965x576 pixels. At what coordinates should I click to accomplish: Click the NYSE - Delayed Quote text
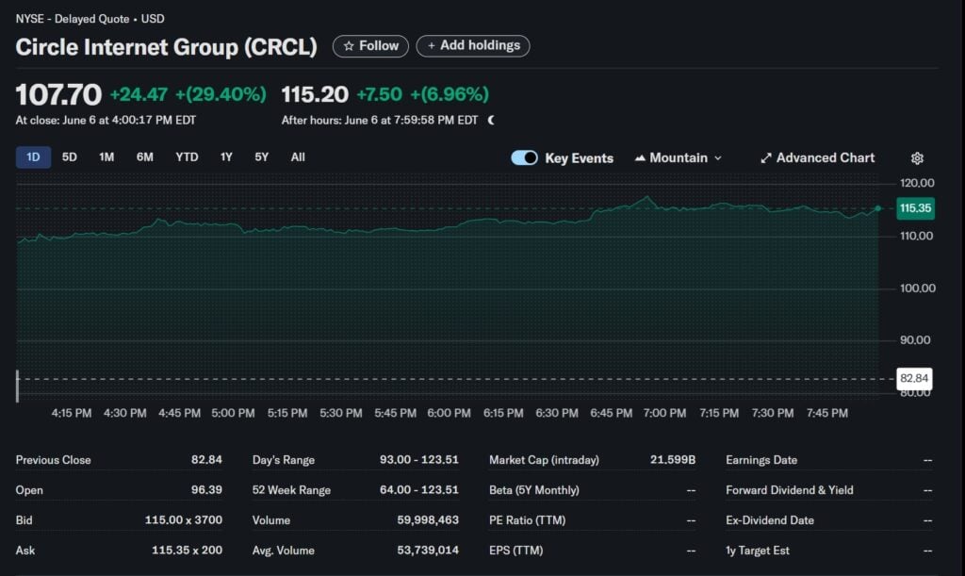click(72, 19)
